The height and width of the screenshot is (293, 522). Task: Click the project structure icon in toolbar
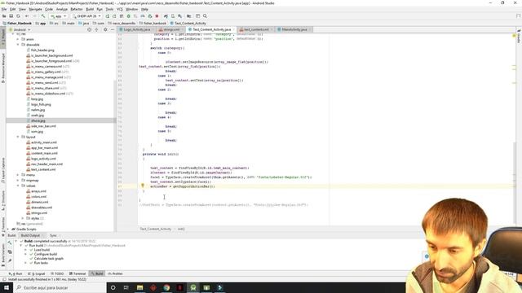point(188,16)
